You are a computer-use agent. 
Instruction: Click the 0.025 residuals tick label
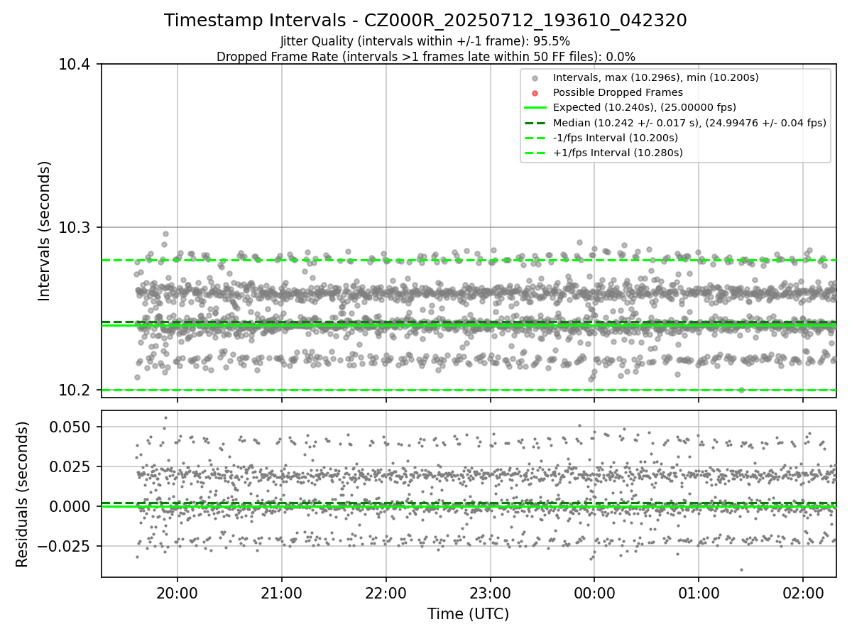pos(71,466)
